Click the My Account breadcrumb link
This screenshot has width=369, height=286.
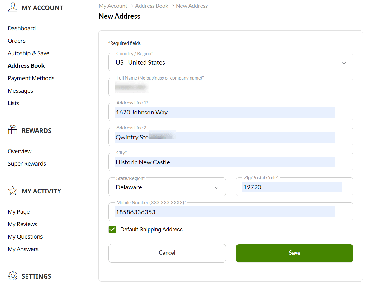point(113,6)
